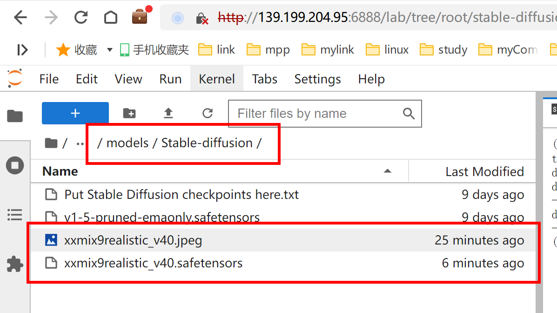Click the blue New Launcher plus button
Image resolution: width=557 pixels, height=313 pixels.
[75, 113]
